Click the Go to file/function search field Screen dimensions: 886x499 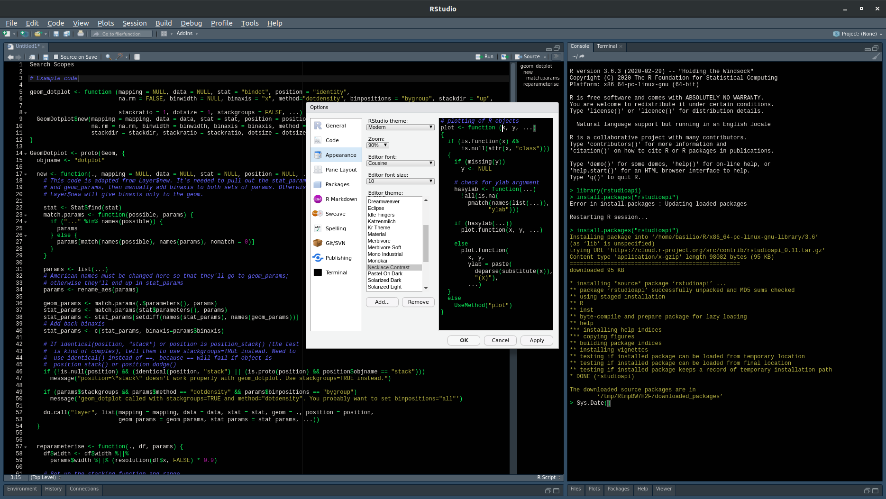[122, 34]
